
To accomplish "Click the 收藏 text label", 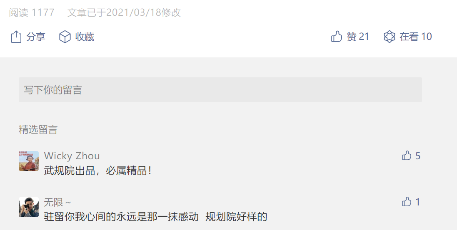I will click(x=85, y=37).
